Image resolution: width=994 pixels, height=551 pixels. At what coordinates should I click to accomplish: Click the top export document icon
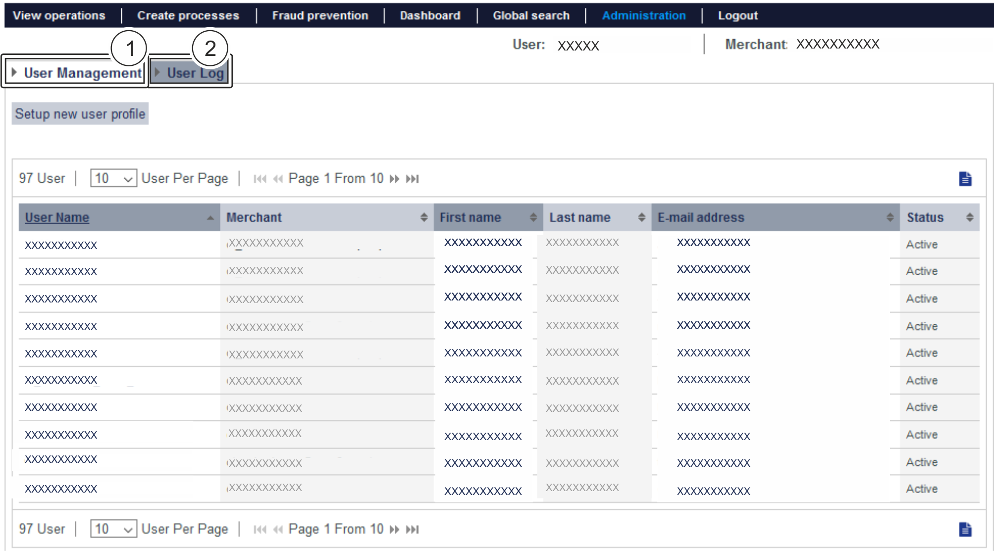[x=965, y=179]
